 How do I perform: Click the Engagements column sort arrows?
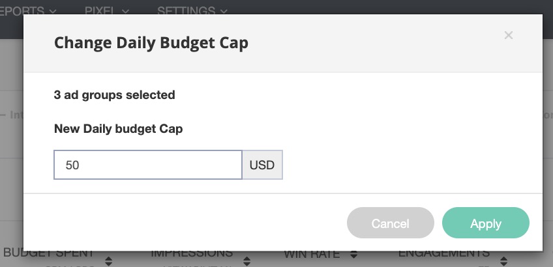[503, 259]
